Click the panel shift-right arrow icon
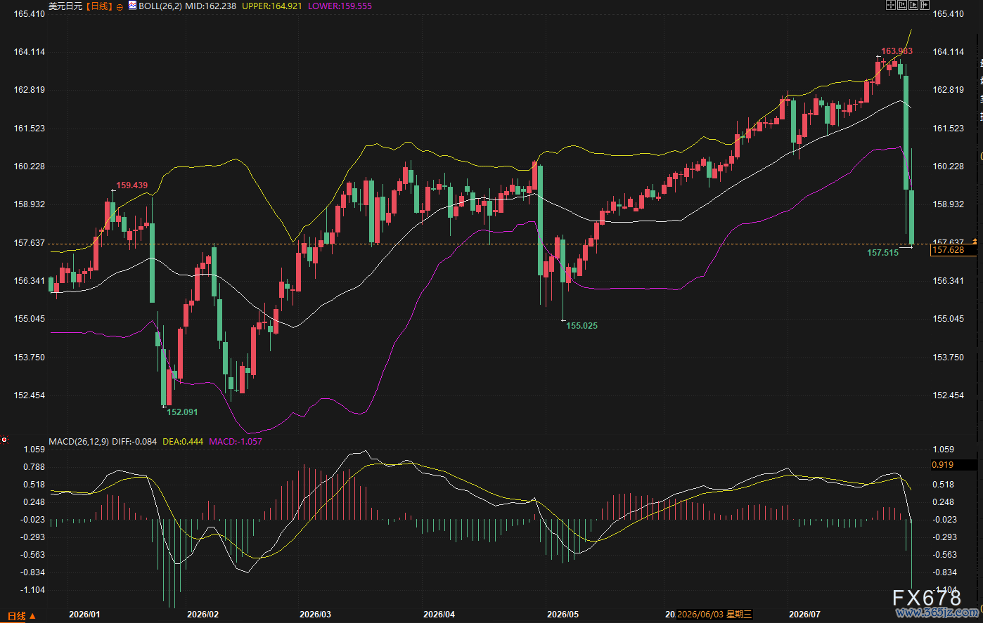The width and height of the screenshot is (983, 623). (x=924, y=5)
